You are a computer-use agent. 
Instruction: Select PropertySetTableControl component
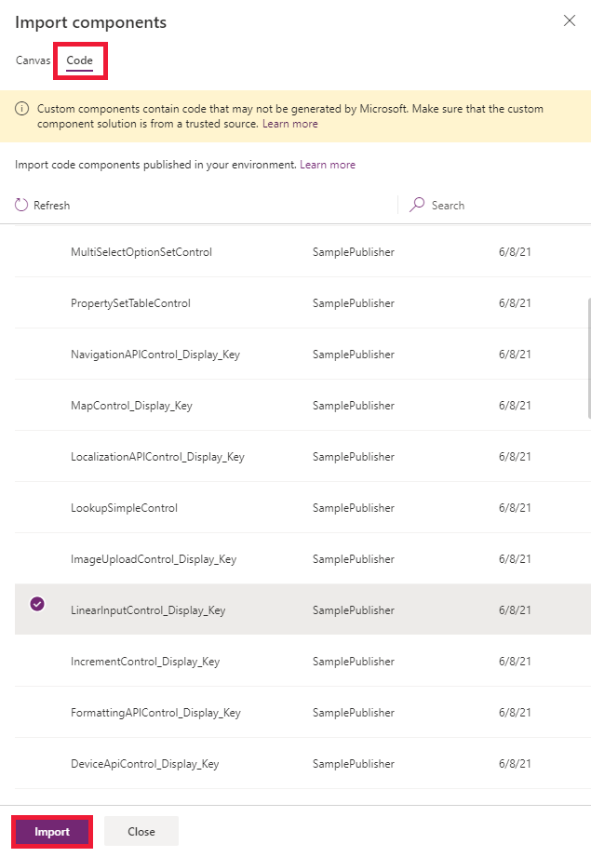click(130, 303)
